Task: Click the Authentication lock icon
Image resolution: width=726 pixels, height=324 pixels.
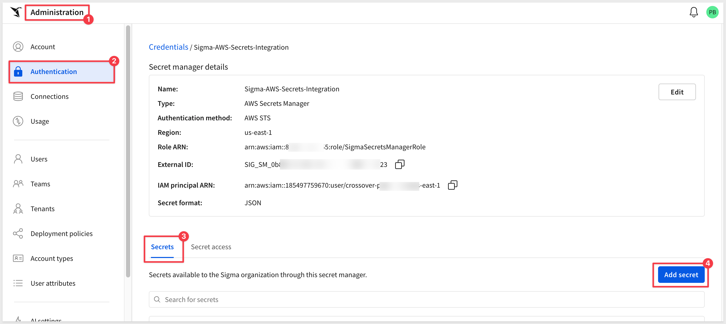Action: click(x=18, y=71)
